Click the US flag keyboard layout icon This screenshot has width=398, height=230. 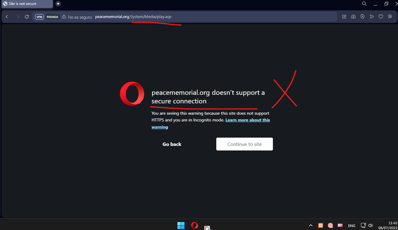click(340, 225)
